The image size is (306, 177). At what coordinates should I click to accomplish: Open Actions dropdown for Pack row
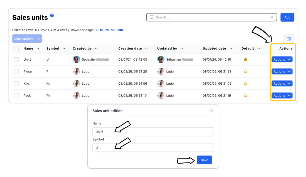(282, 96)
